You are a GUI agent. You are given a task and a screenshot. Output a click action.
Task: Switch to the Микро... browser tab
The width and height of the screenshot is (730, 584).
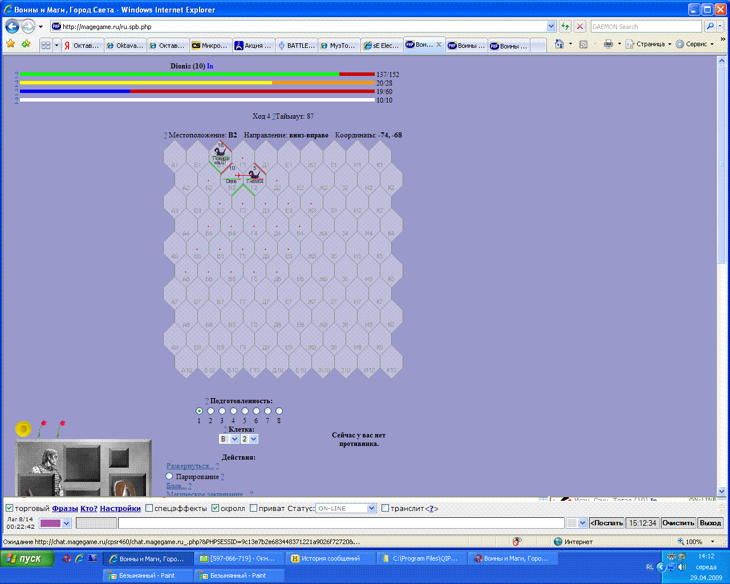210,46
